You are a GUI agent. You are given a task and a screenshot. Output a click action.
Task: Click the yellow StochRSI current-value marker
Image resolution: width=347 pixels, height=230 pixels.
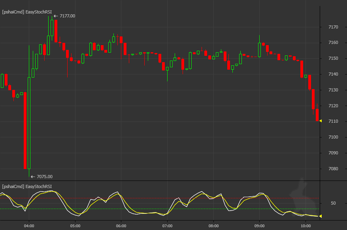tap(321, 216)
